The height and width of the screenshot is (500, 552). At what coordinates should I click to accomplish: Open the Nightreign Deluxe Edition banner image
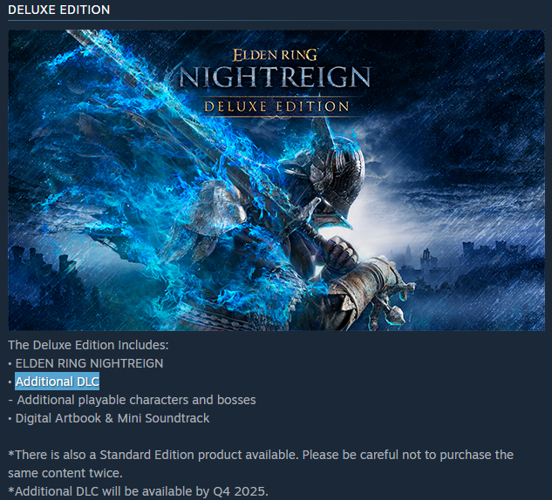point(276,180)
